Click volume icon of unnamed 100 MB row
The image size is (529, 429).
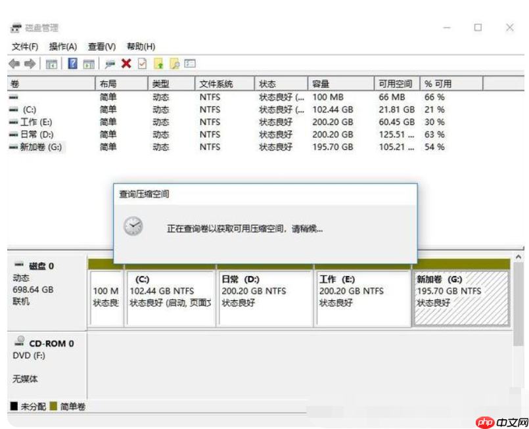(x=14, y=97)
